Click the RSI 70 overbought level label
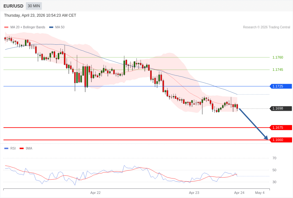 [274, 158]
